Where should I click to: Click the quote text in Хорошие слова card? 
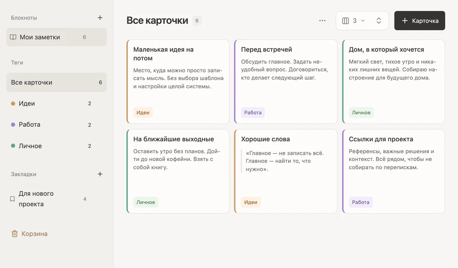pos(285,161)
